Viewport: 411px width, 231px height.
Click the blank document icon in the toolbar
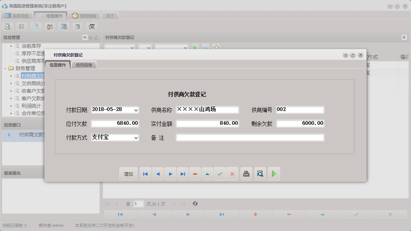[35, 27]
